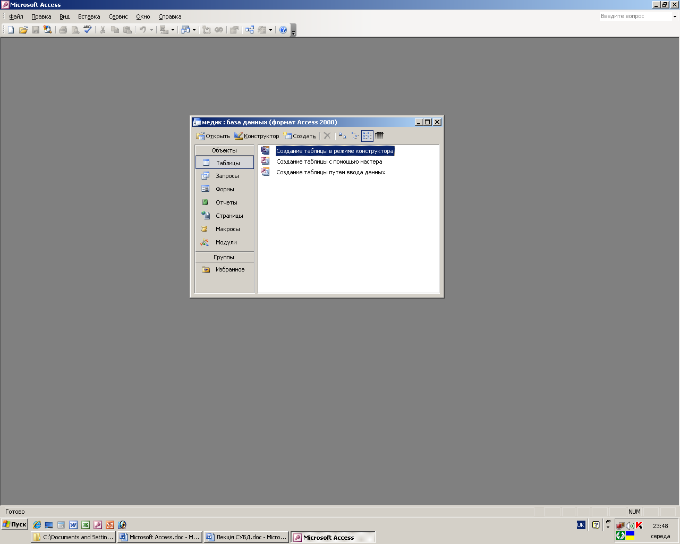
Task: Open the Файл menu
Action: [16, 16]
